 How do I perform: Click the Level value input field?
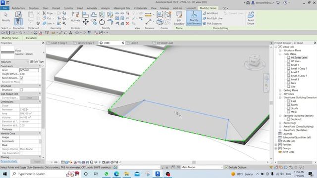click(x=29, y=70)
